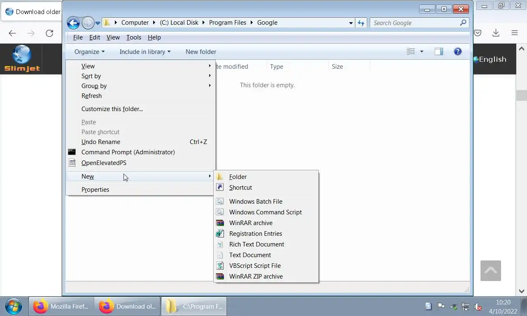Open Include in library dropdown

point(145,52)
